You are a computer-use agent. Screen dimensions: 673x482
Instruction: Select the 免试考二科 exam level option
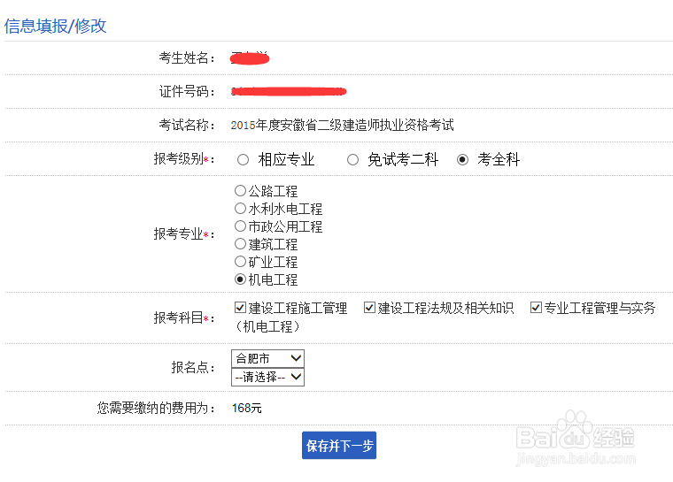pyautogui.click(x=353, y=160)
